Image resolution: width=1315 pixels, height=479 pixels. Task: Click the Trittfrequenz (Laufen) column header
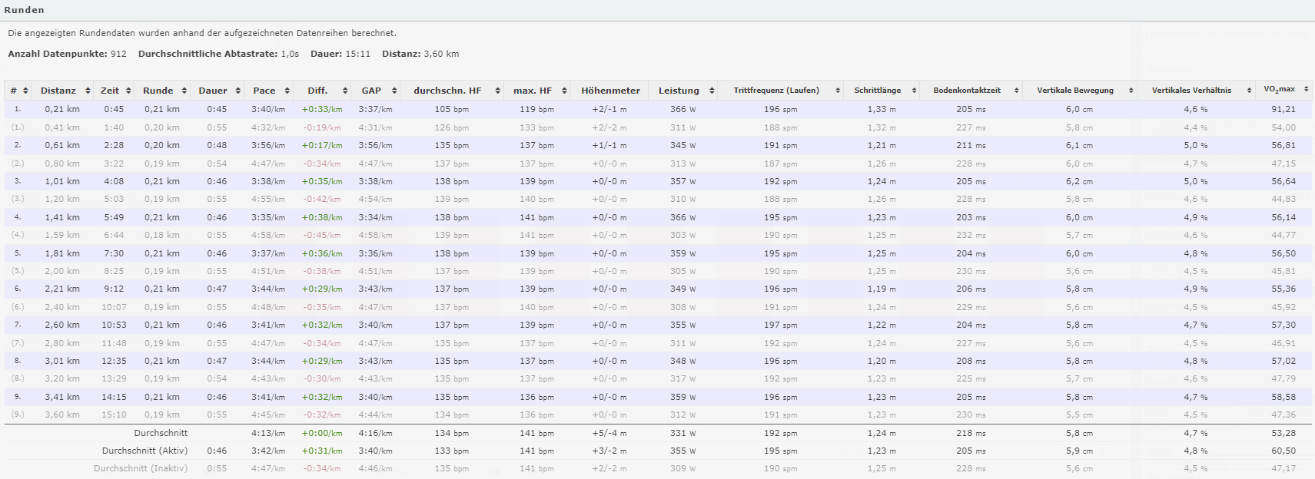coord(776,91)
